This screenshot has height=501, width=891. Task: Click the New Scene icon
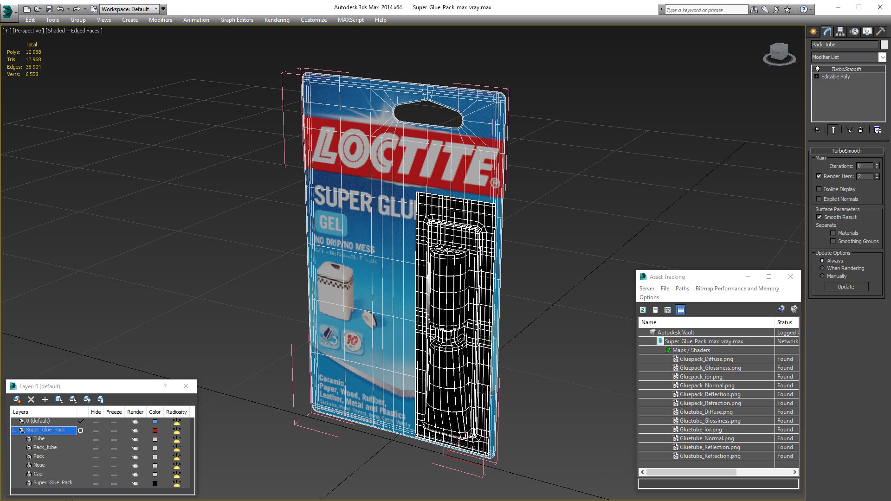pos(26,9)
